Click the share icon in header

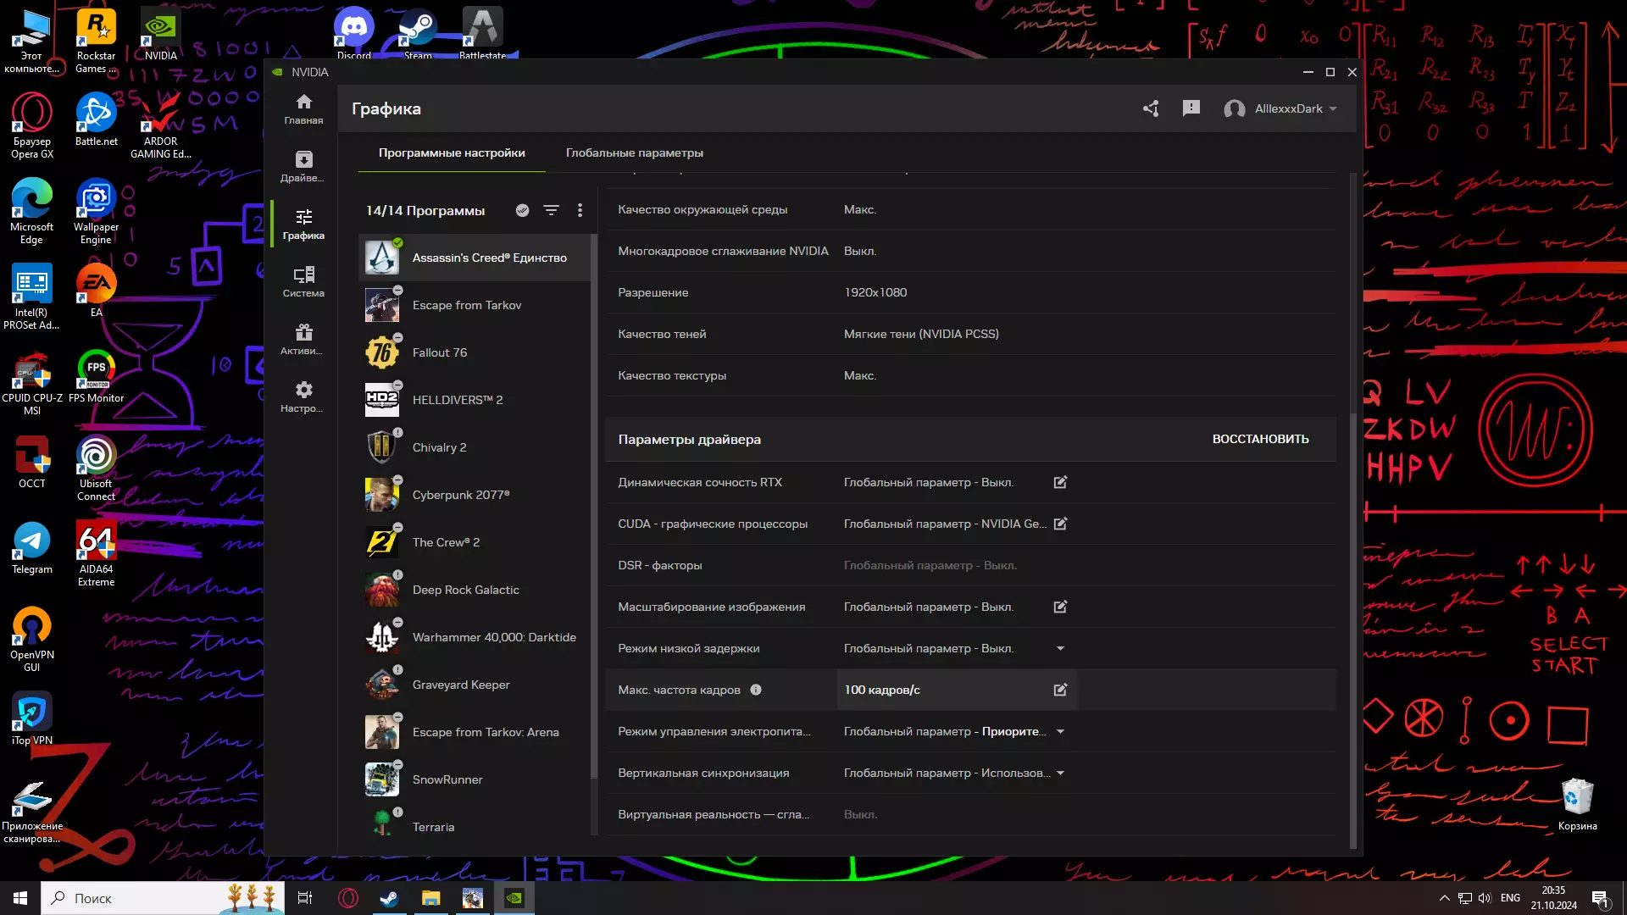pos(1151,108)
